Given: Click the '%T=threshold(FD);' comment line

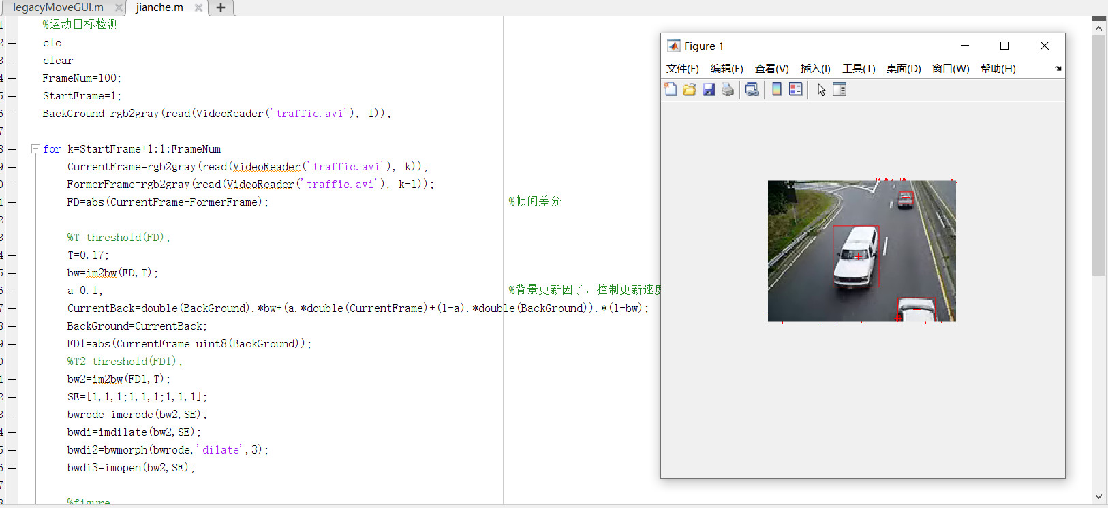Looking at the screenshot, I should (119, 238).
